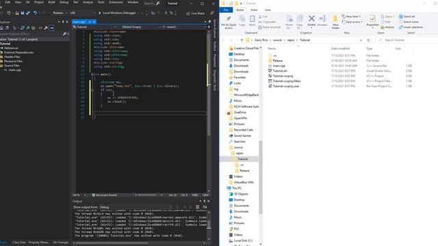The width and height of the screenshot is (438, 246).
Task: Close the main.cpp editor tab
Action: [x=94, y=22]
